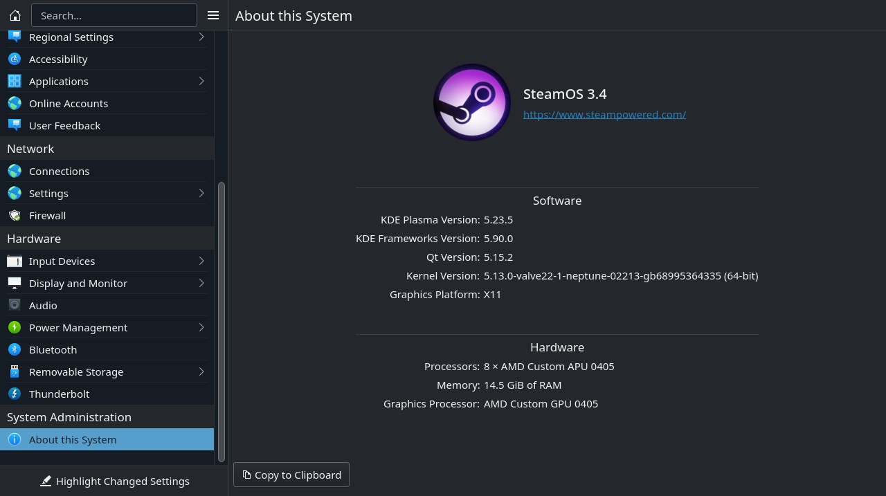The height and width of the screenshot is (496, 886).
Task: Click the Input Devices keyboard icon
Action: point(15,261)
